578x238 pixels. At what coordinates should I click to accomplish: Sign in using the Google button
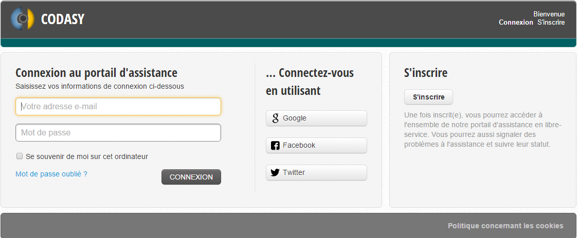pos(316,118)
